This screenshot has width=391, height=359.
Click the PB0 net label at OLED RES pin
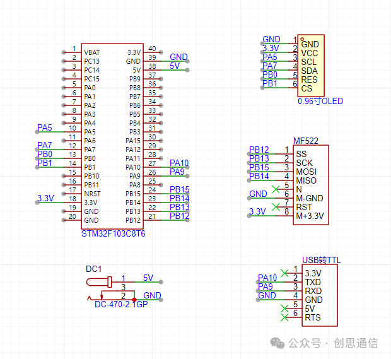270,74
